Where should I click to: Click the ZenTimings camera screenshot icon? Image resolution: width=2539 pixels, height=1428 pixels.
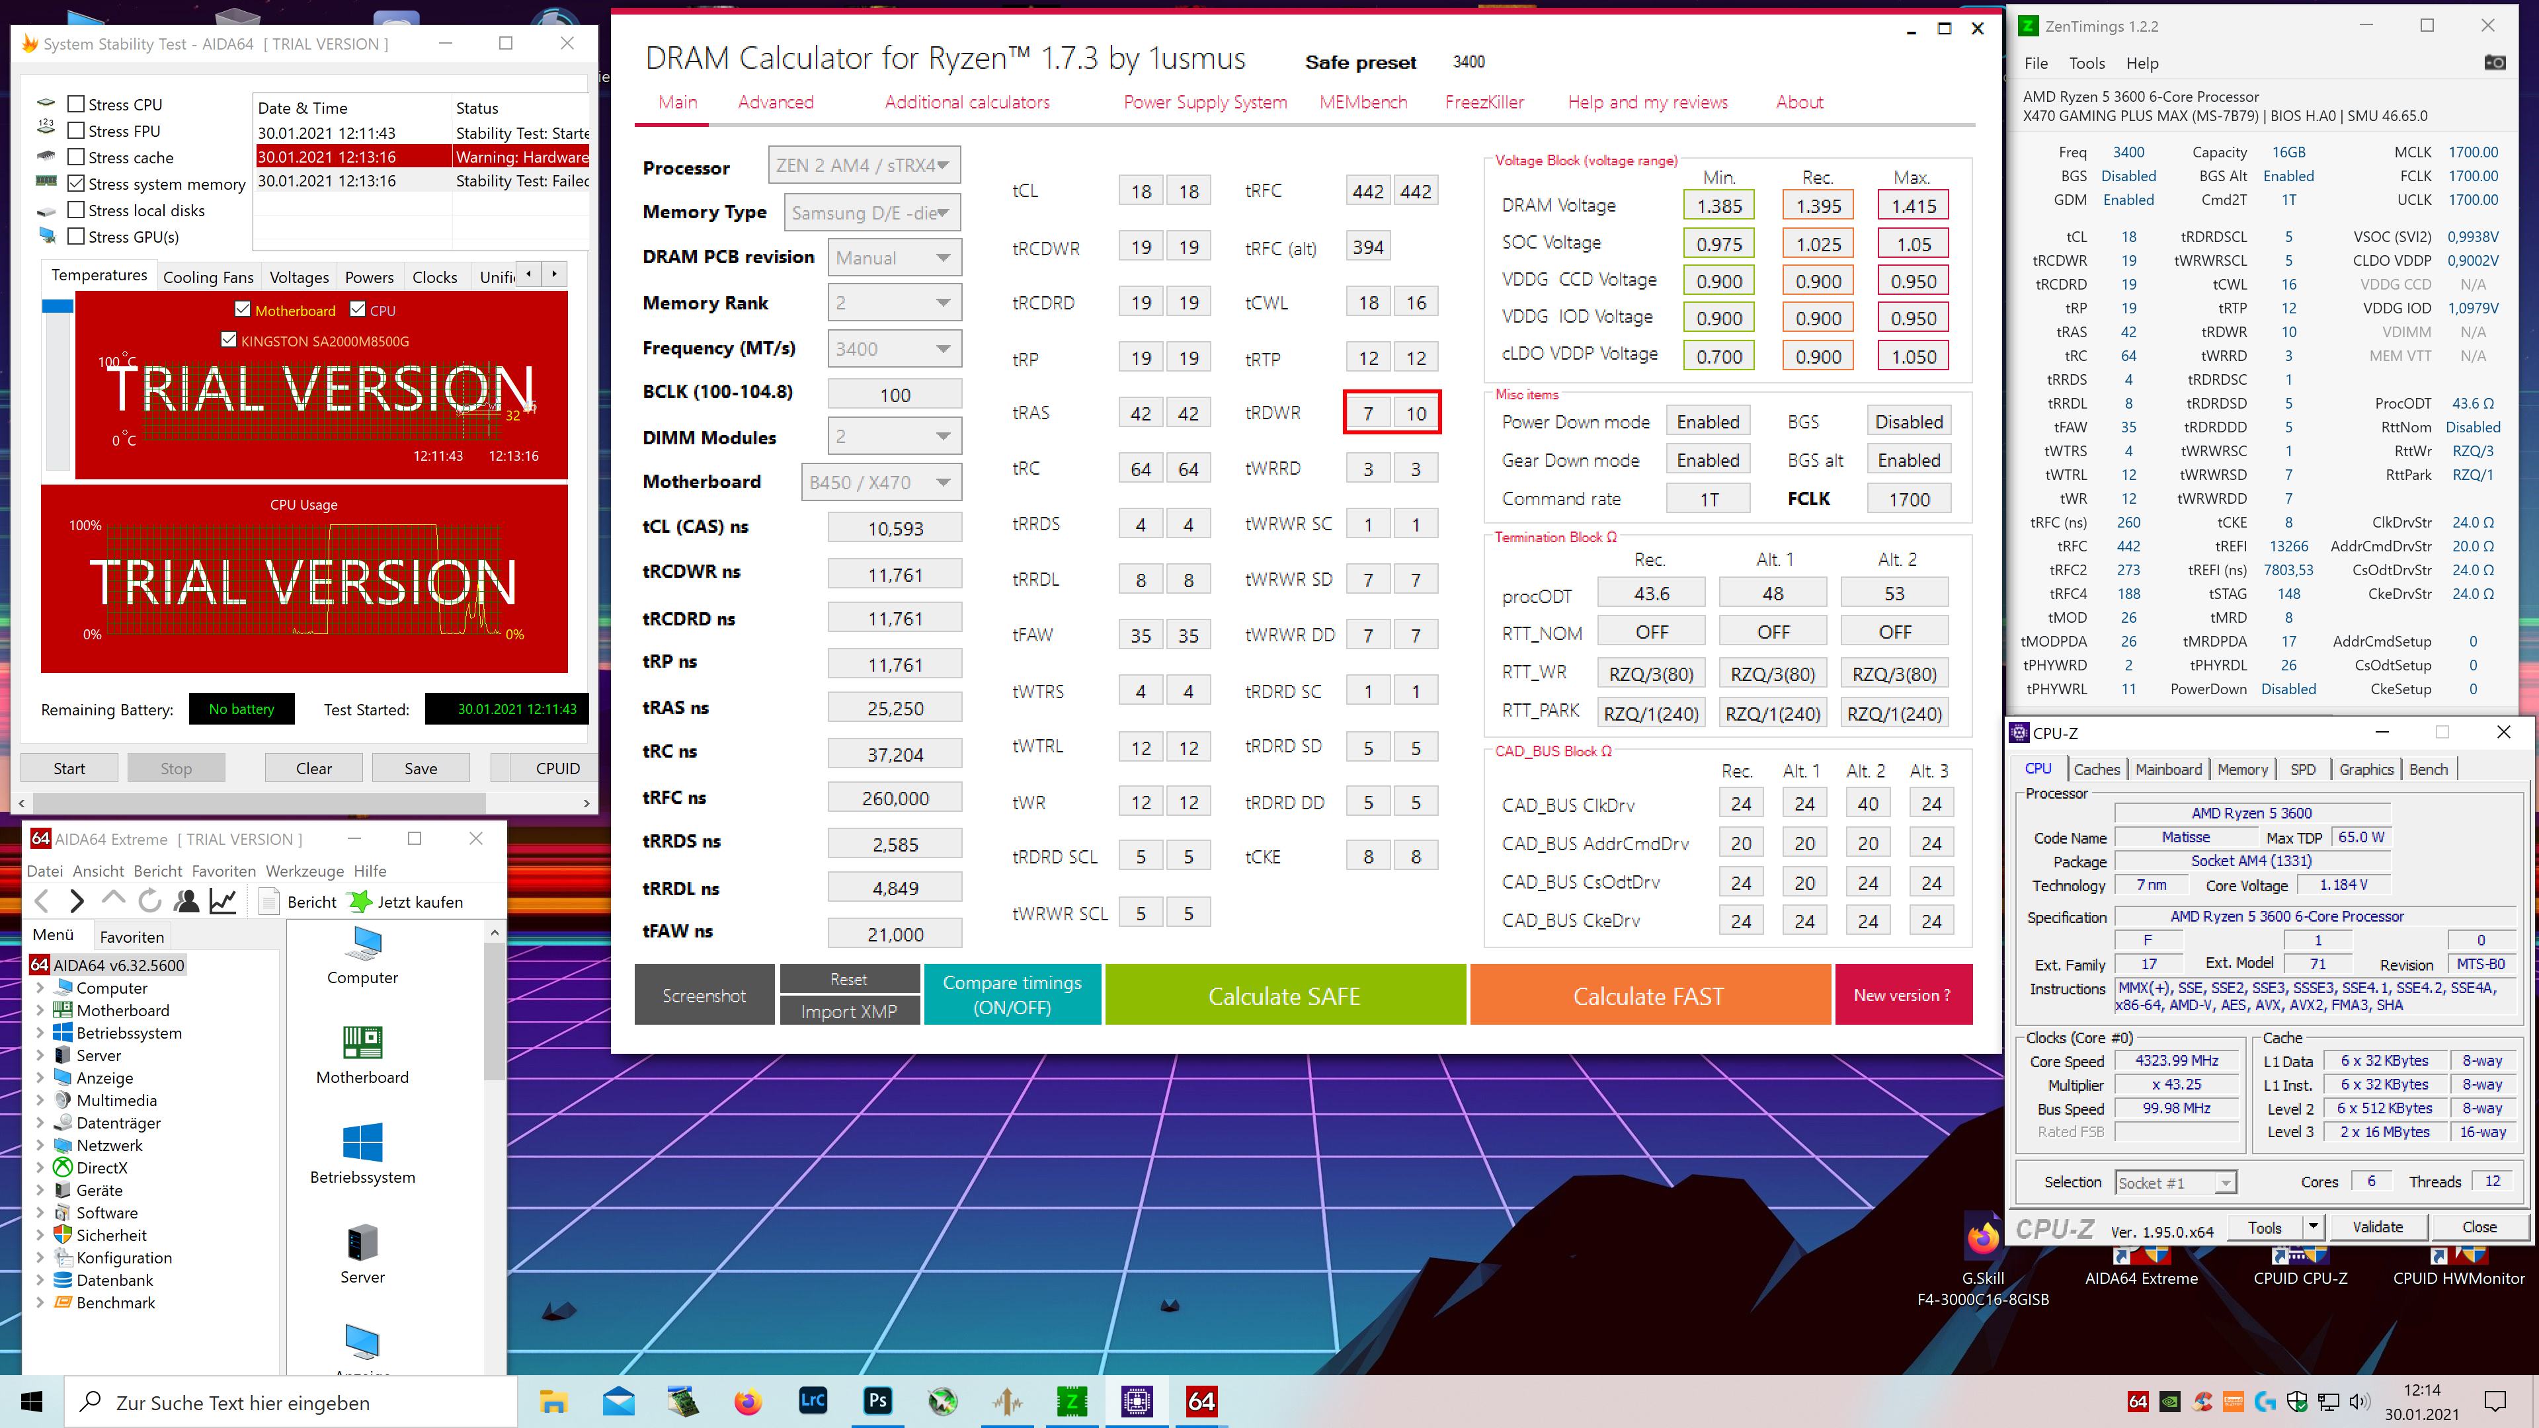(2495, 63)
